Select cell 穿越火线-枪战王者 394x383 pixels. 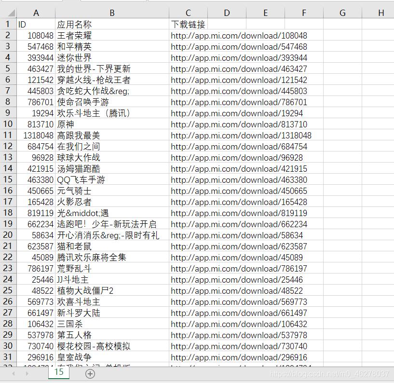112,80
